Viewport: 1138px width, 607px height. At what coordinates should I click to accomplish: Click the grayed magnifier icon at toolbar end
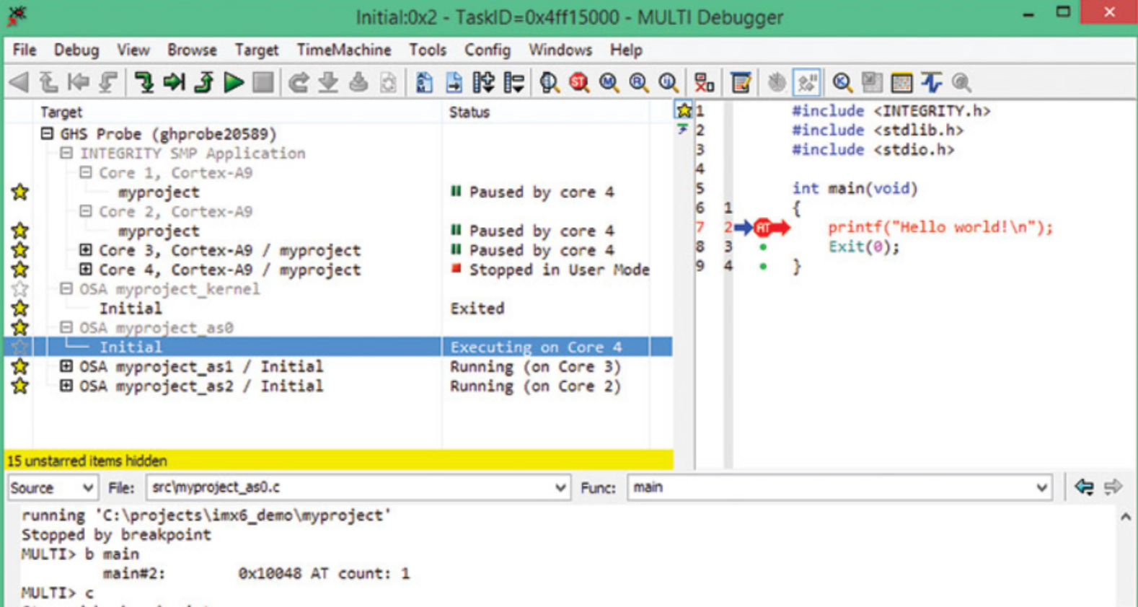tap(961, 82)
